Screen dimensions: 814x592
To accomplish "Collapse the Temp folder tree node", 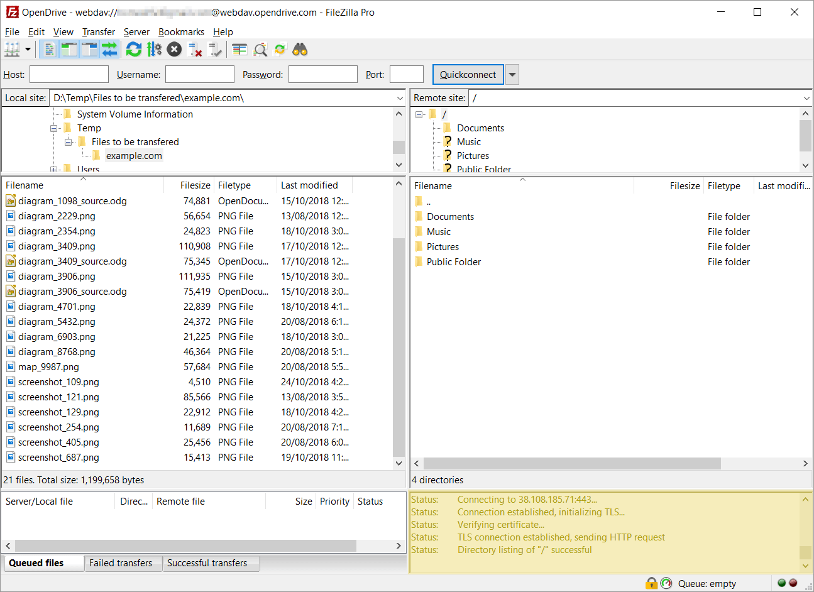I will pyautogui.click(x=55, y=128).
